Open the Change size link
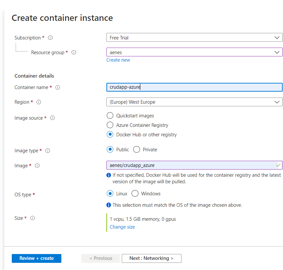Screen dimensions: 283x270 pos(122,227)
